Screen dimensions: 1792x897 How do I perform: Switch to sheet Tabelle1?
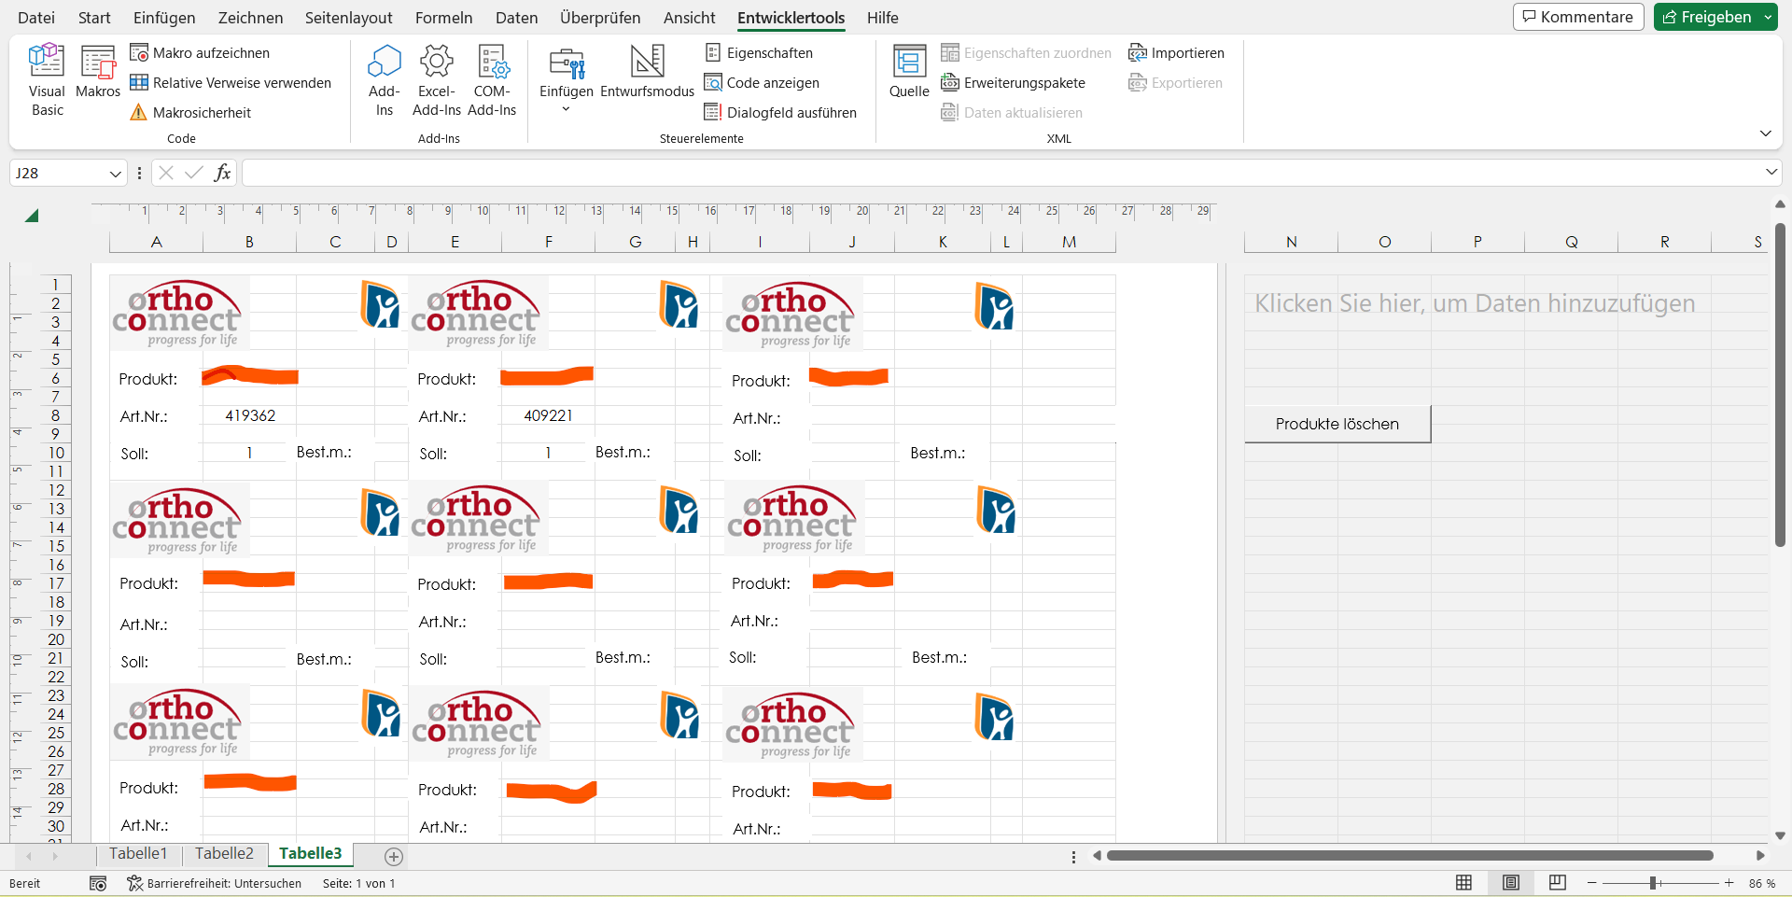coord(138,853)
